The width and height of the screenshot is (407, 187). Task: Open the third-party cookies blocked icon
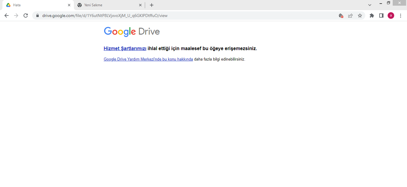click(341, 16)
